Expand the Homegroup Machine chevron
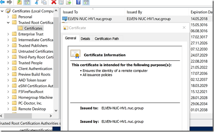214x132 pixels. click(x=8, y=97)
